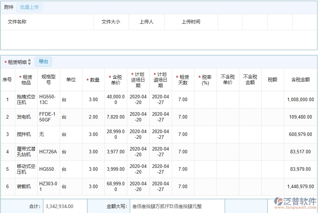Click the 搅拌机 item name cell
Image resolution: width=320 pixels, height=213 pixels.
tap(24, 135)
